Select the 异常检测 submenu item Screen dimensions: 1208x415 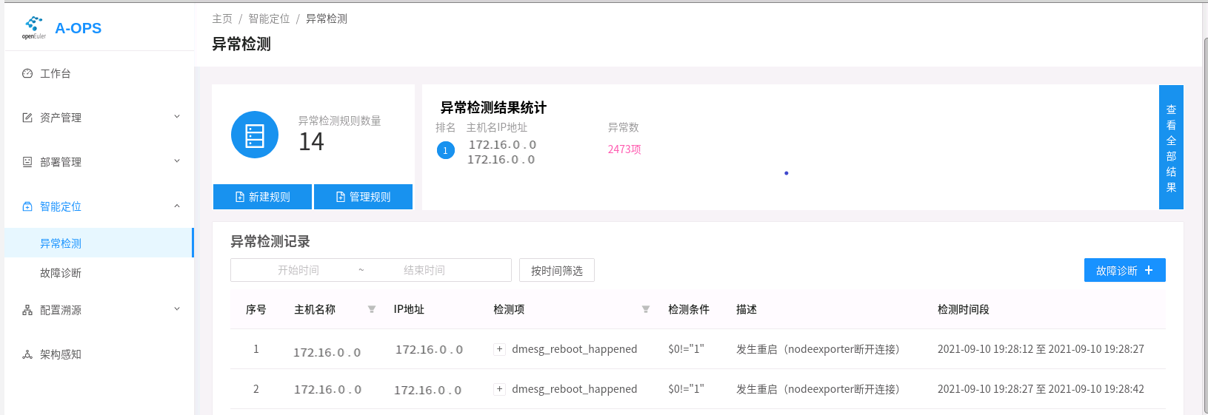[61, 243]
